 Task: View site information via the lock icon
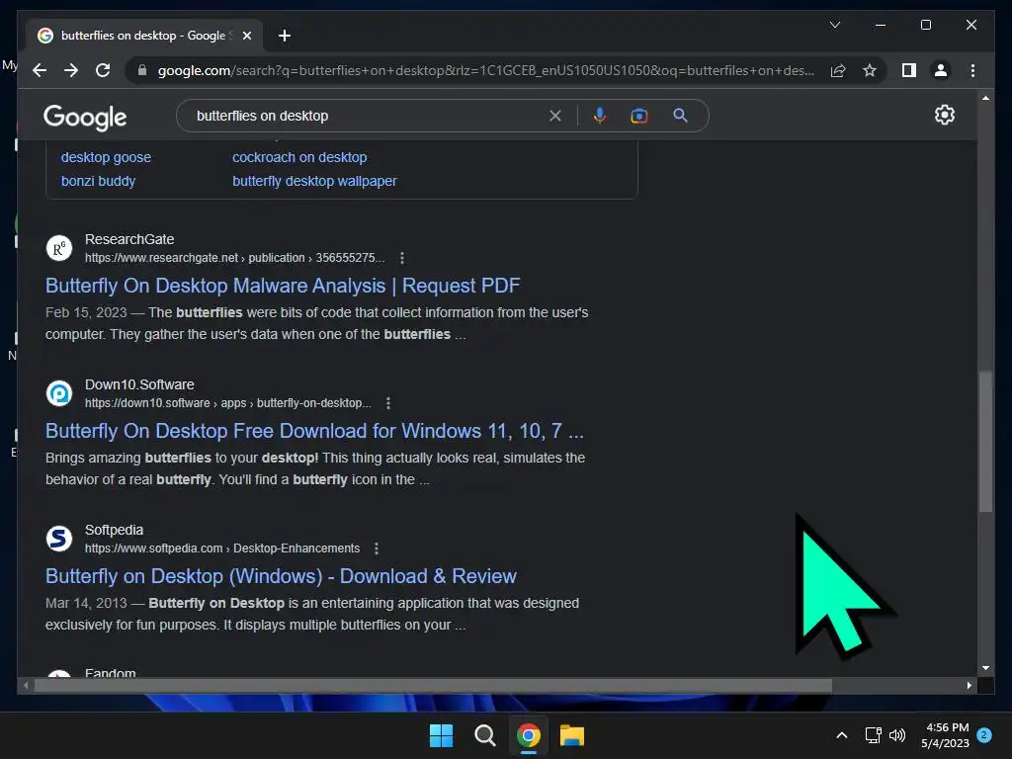click(x=142, y=70)
